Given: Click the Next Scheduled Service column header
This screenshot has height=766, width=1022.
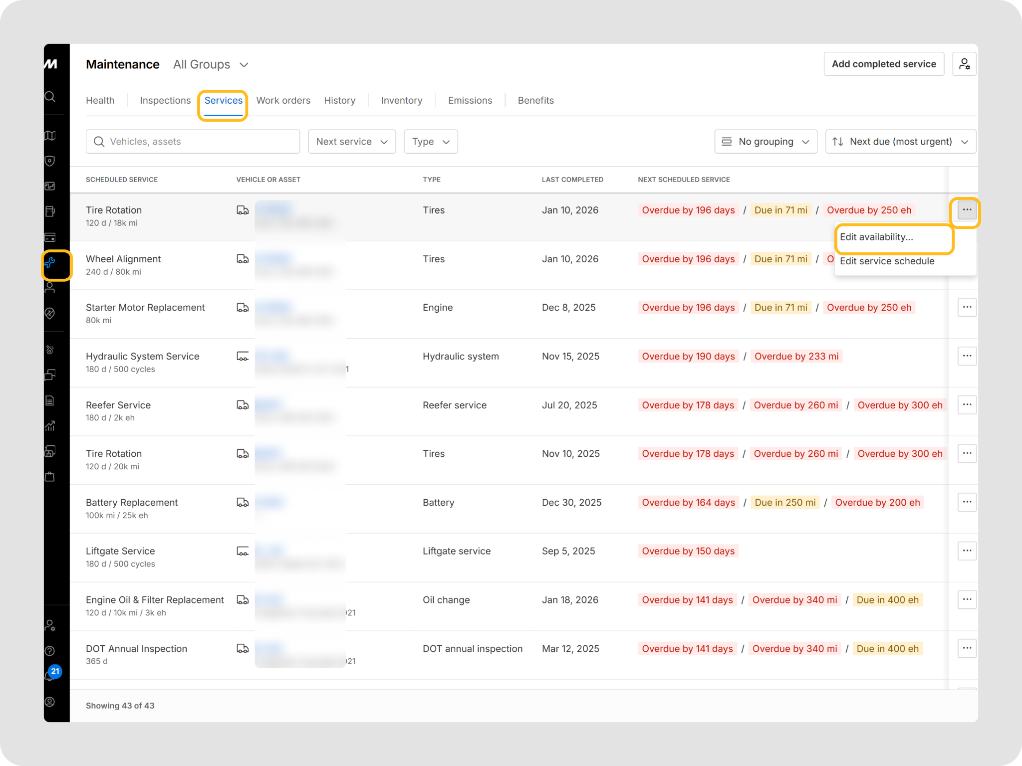Looking at the screenshot, I should click(684, 180).
